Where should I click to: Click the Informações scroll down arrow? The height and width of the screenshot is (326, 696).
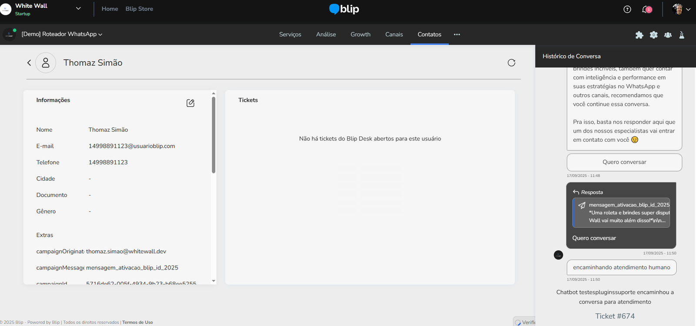tap(214, 281)
